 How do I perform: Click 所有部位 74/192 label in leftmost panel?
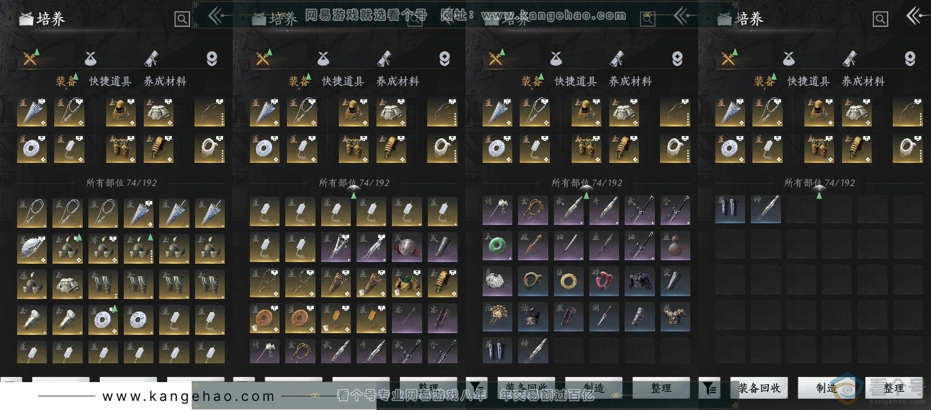pos(122,183)
